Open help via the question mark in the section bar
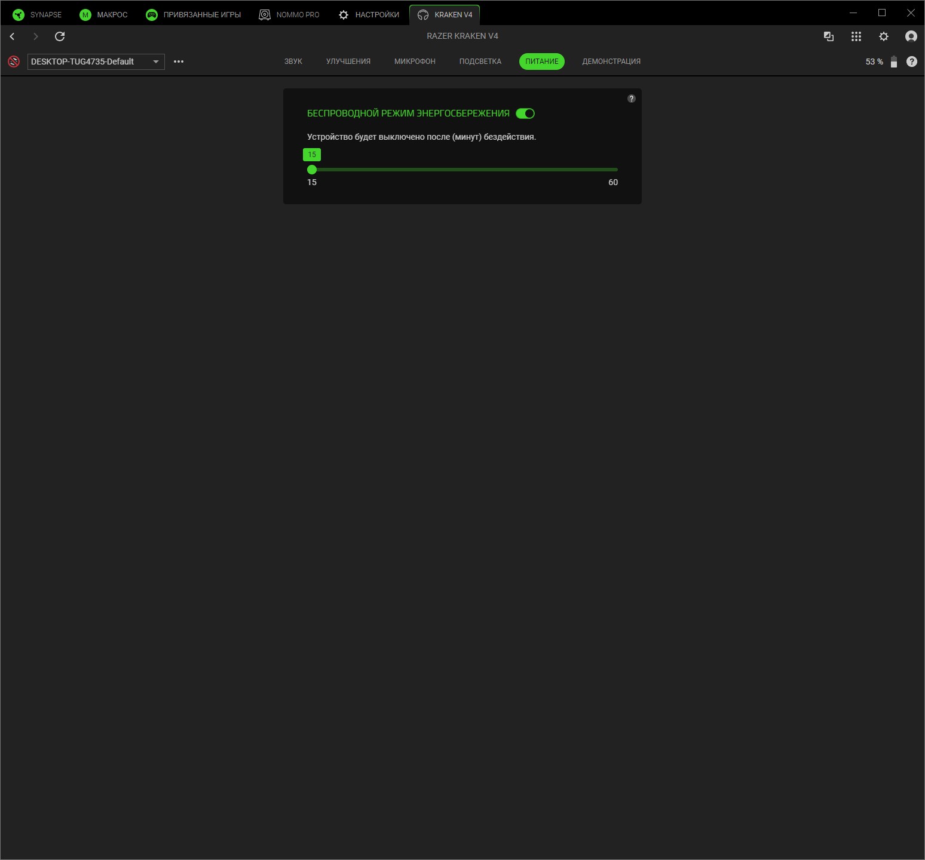The width and height of the screenshot is (925, 860). tap(912, 62)
